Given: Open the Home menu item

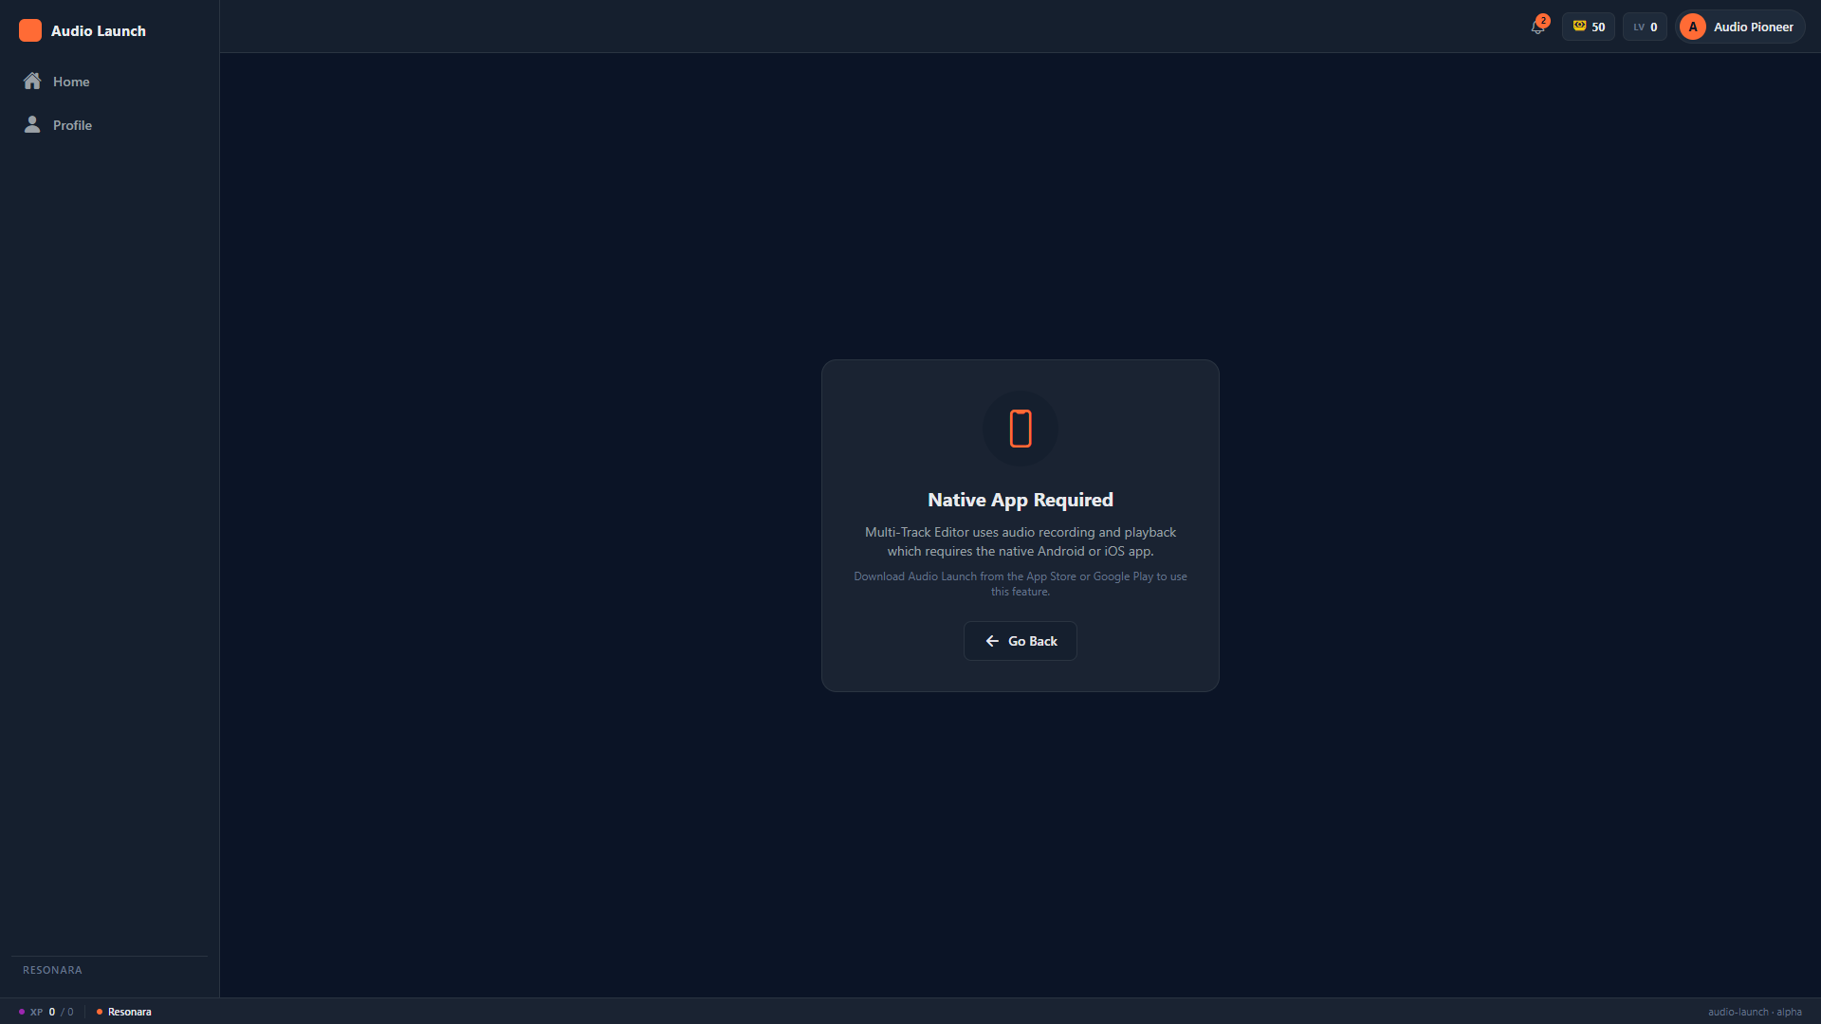Looking at the screenshot, I should click(71, 82).
